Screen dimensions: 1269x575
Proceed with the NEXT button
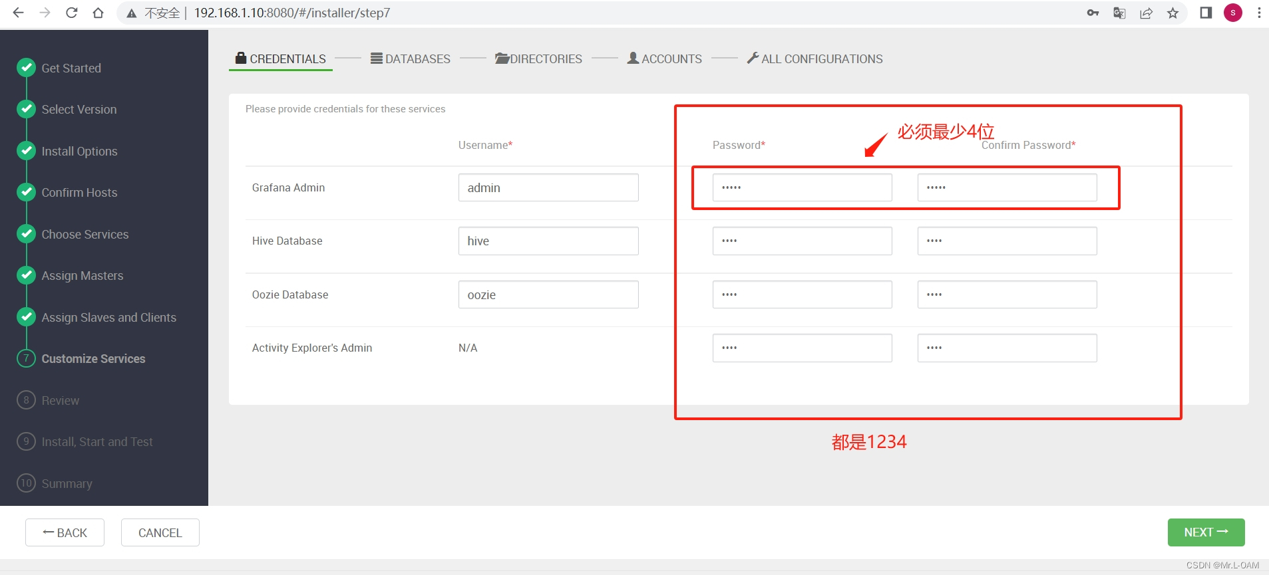tap(1206, 532)
